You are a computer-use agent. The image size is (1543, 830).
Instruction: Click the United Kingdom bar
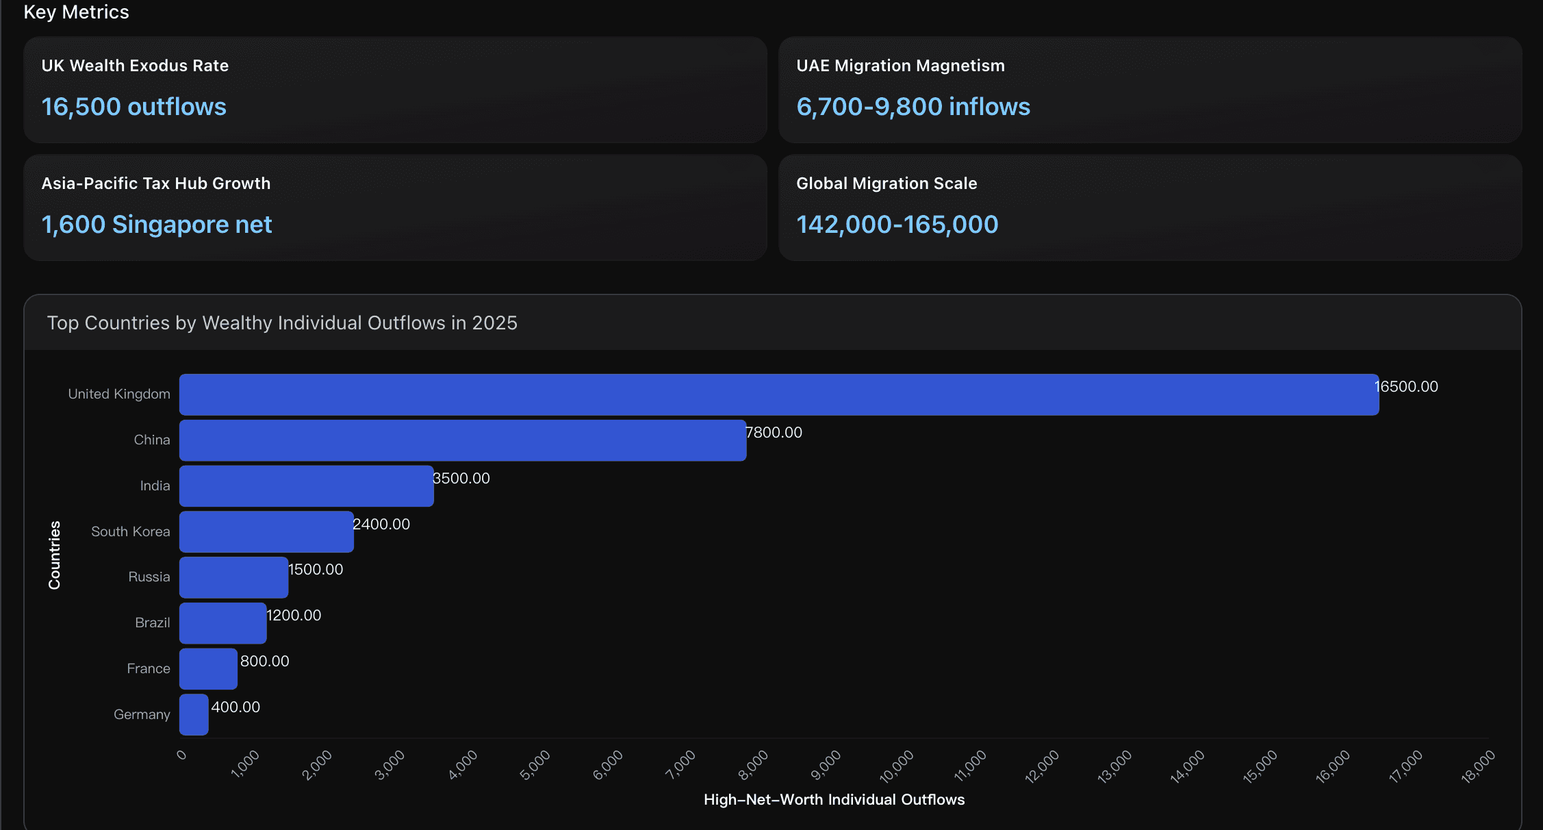[x=778, y=394]
